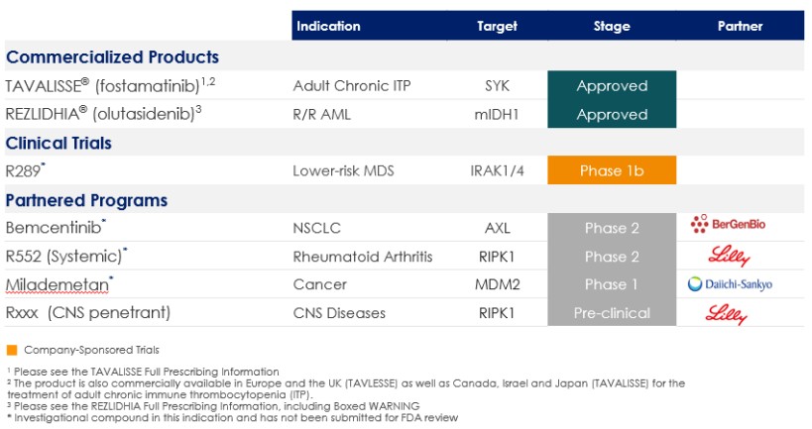Click the Phase 2 badge for Bemcentinib
The width and height of the screenshot is (812, 429).
pos(612,228)
